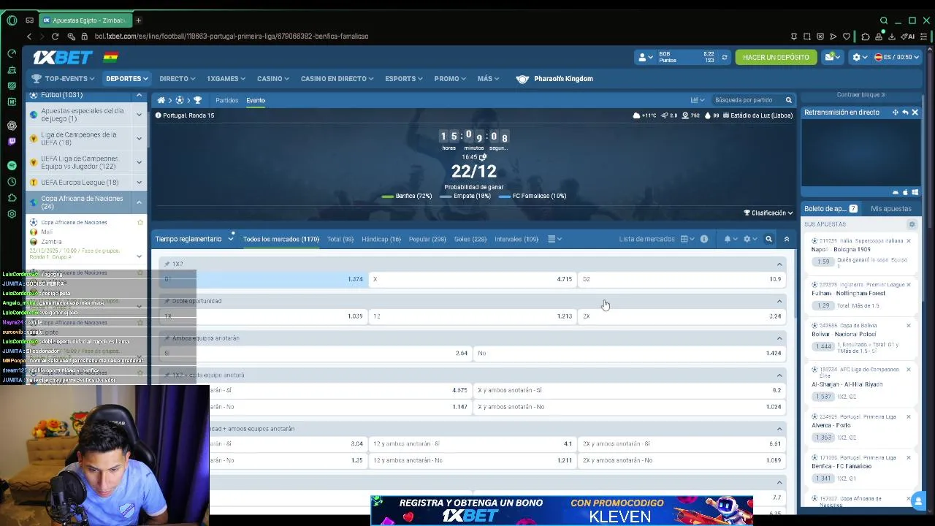Remove Al-Sharjah - Al-Hilal Riyadh bet

pyautogui.click(x=909, y=370)
